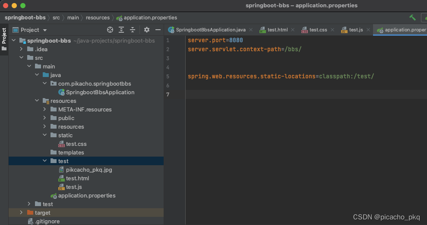The image size is (427, 225).
Task: Click the src breadcrumb
Action: click(56, 18)
